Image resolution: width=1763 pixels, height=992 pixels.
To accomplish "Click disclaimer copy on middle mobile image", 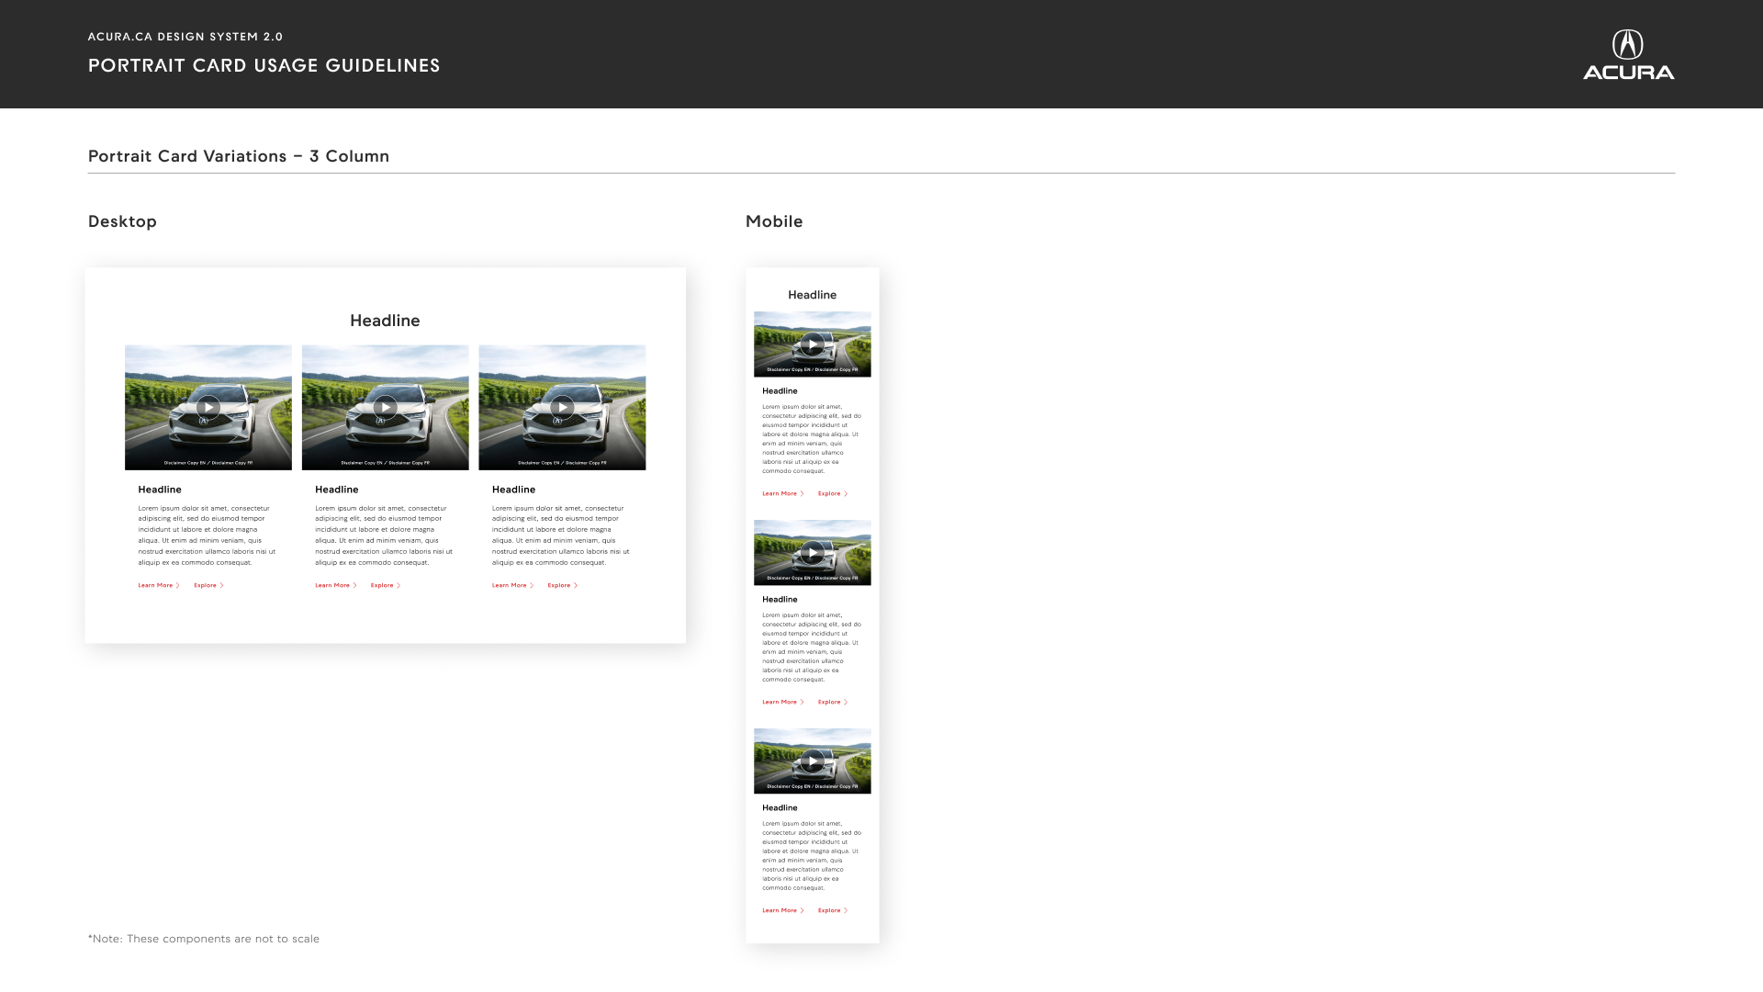I will coord(813,579).
